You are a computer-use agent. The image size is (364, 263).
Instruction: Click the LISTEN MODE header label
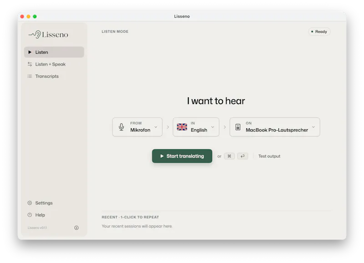(x=115, y=31)
